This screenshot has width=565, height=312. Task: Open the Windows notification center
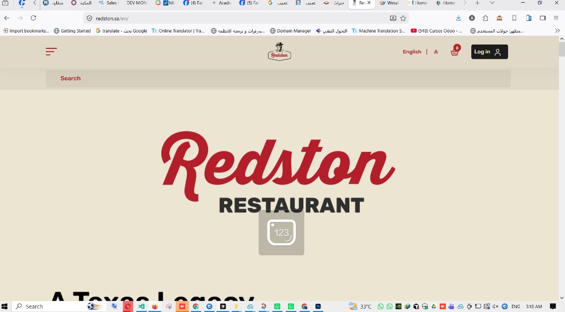(x=553, y=306)
